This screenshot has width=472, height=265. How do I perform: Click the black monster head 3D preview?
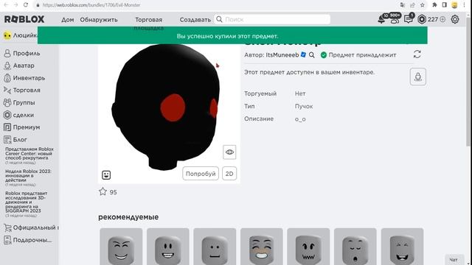click(165, 107)
